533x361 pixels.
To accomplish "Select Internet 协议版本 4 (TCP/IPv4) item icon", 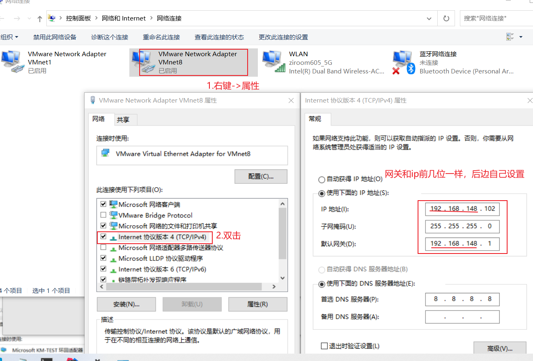I will pyautogui.click(x=113, y=238).
